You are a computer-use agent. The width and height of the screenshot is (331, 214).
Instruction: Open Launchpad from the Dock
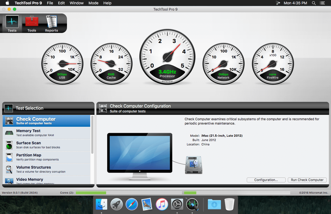point(117,204)
